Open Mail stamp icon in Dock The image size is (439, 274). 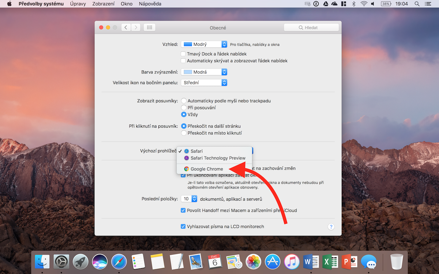(x=196, y=262)
